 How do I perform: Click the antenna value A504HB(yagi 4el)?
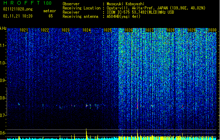pyautogui.click(x=123, y=16)
